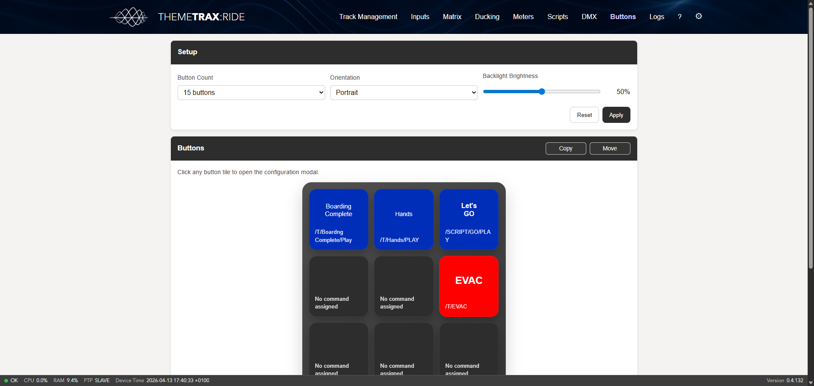
Task: Click the Move button in Buttons header
Action: [609, 149]
